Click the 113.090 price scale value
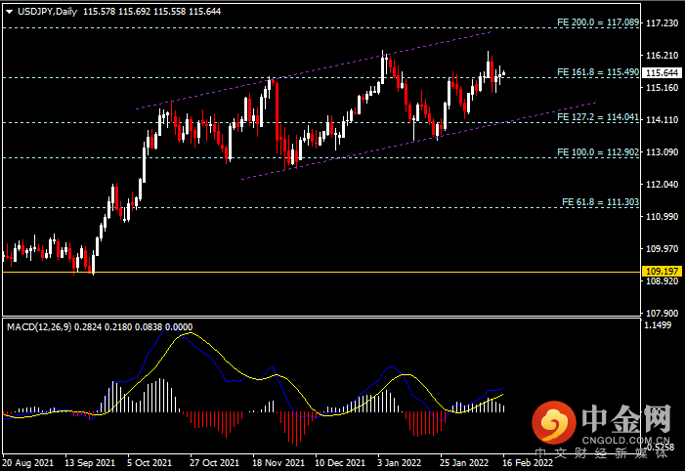This screenshot has height=471, width=685. [x=662, y=152]
